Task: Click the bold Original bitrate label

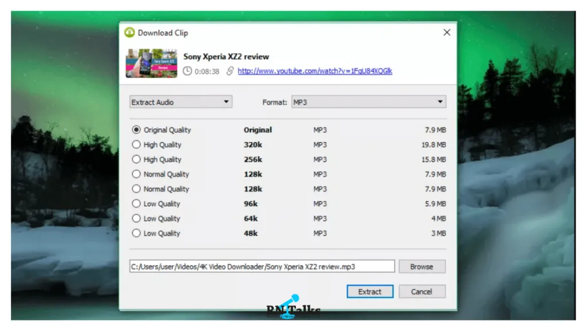Action: (x=258, y=130)
